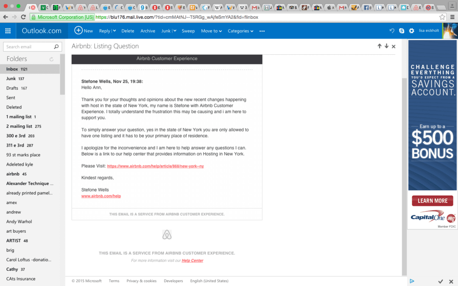The width and height of the screenshot is (458, 286).
Task: Open the www.airbnb.com/help link
Action: 101,196
